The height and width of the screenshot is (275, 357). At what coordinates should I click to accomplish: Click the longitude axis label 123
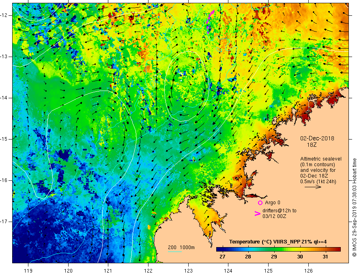click(188, 271)
